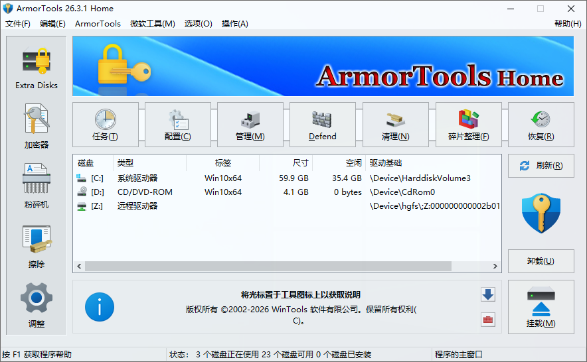Open the 文件(F) menu

click(x=17, y=24)
